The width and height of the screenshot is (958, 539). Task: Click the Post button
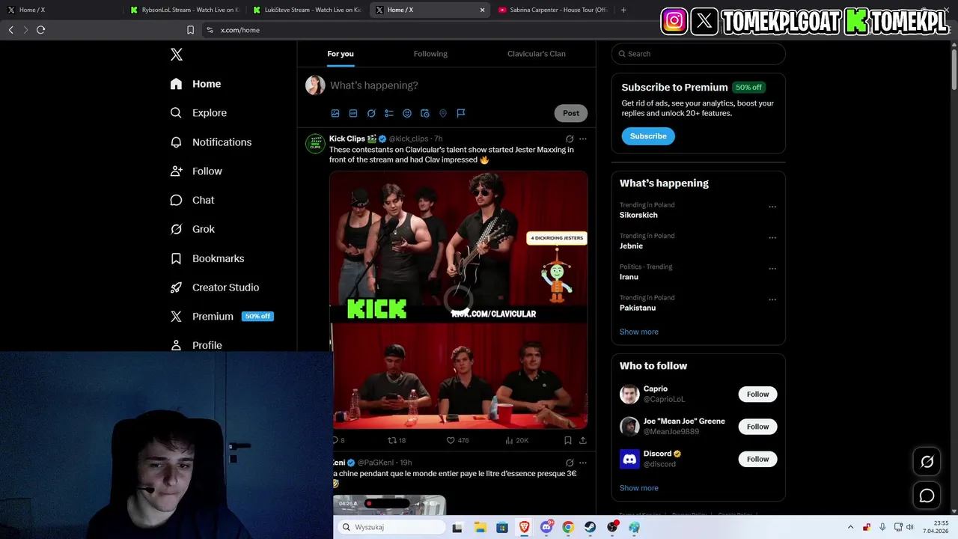coord(571,113)
